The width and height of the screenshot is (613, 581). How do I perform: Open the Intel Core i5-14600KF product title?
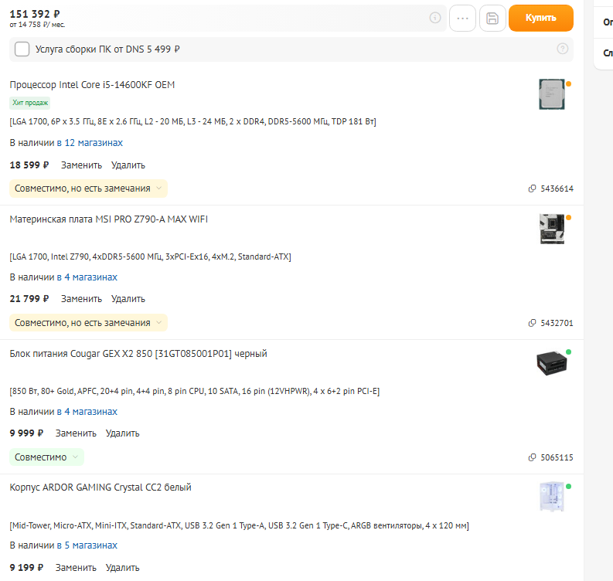(x=92, y=85)
